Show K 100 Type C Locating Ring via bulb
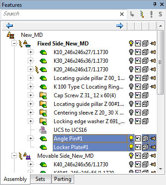 pyautogui.click(x=131, y=87)
